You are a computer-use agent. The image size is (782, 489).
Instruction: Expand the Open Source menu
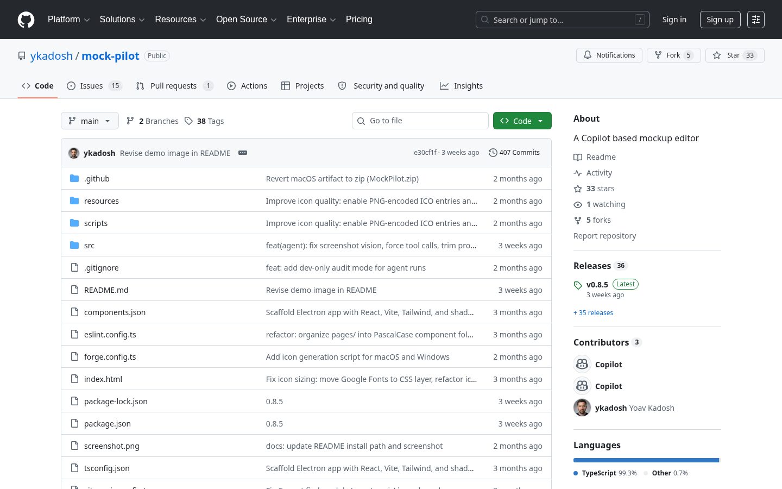(x=247, y=20)
